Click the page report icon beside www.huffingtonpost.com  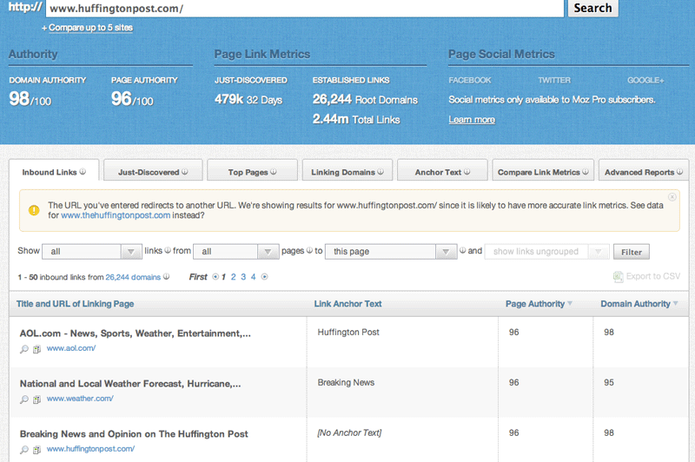[36, 450]
